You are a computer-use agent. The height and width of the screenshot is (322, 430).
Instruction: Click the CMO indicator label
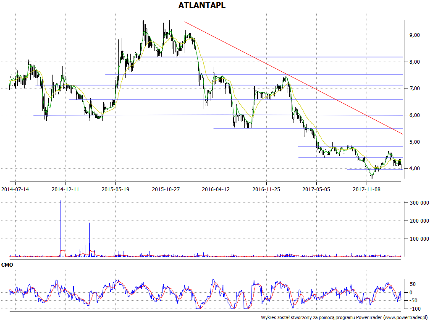(7, 265)
